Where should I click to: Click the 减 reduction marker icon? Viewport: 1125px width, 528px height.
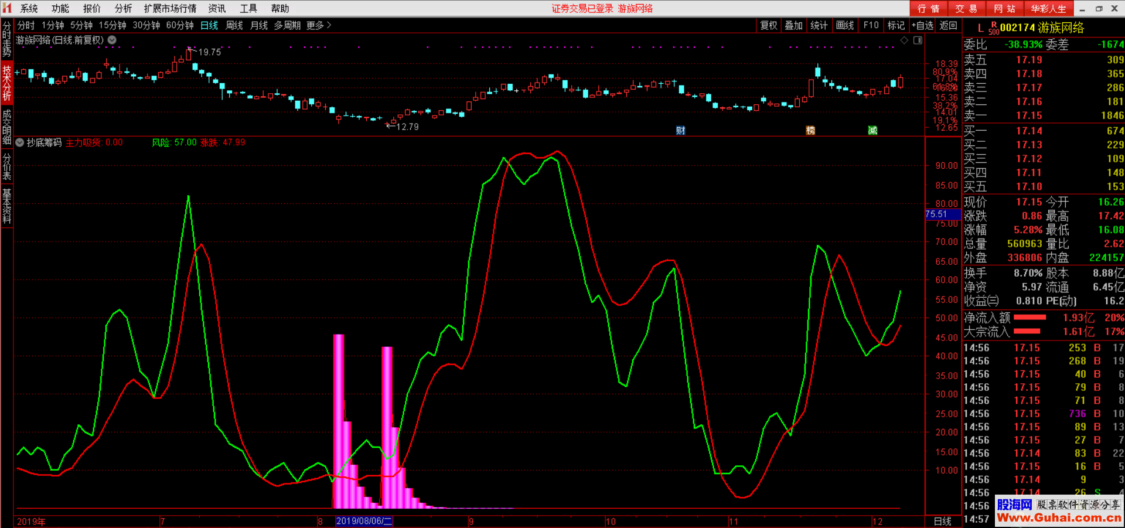[872, 130]
